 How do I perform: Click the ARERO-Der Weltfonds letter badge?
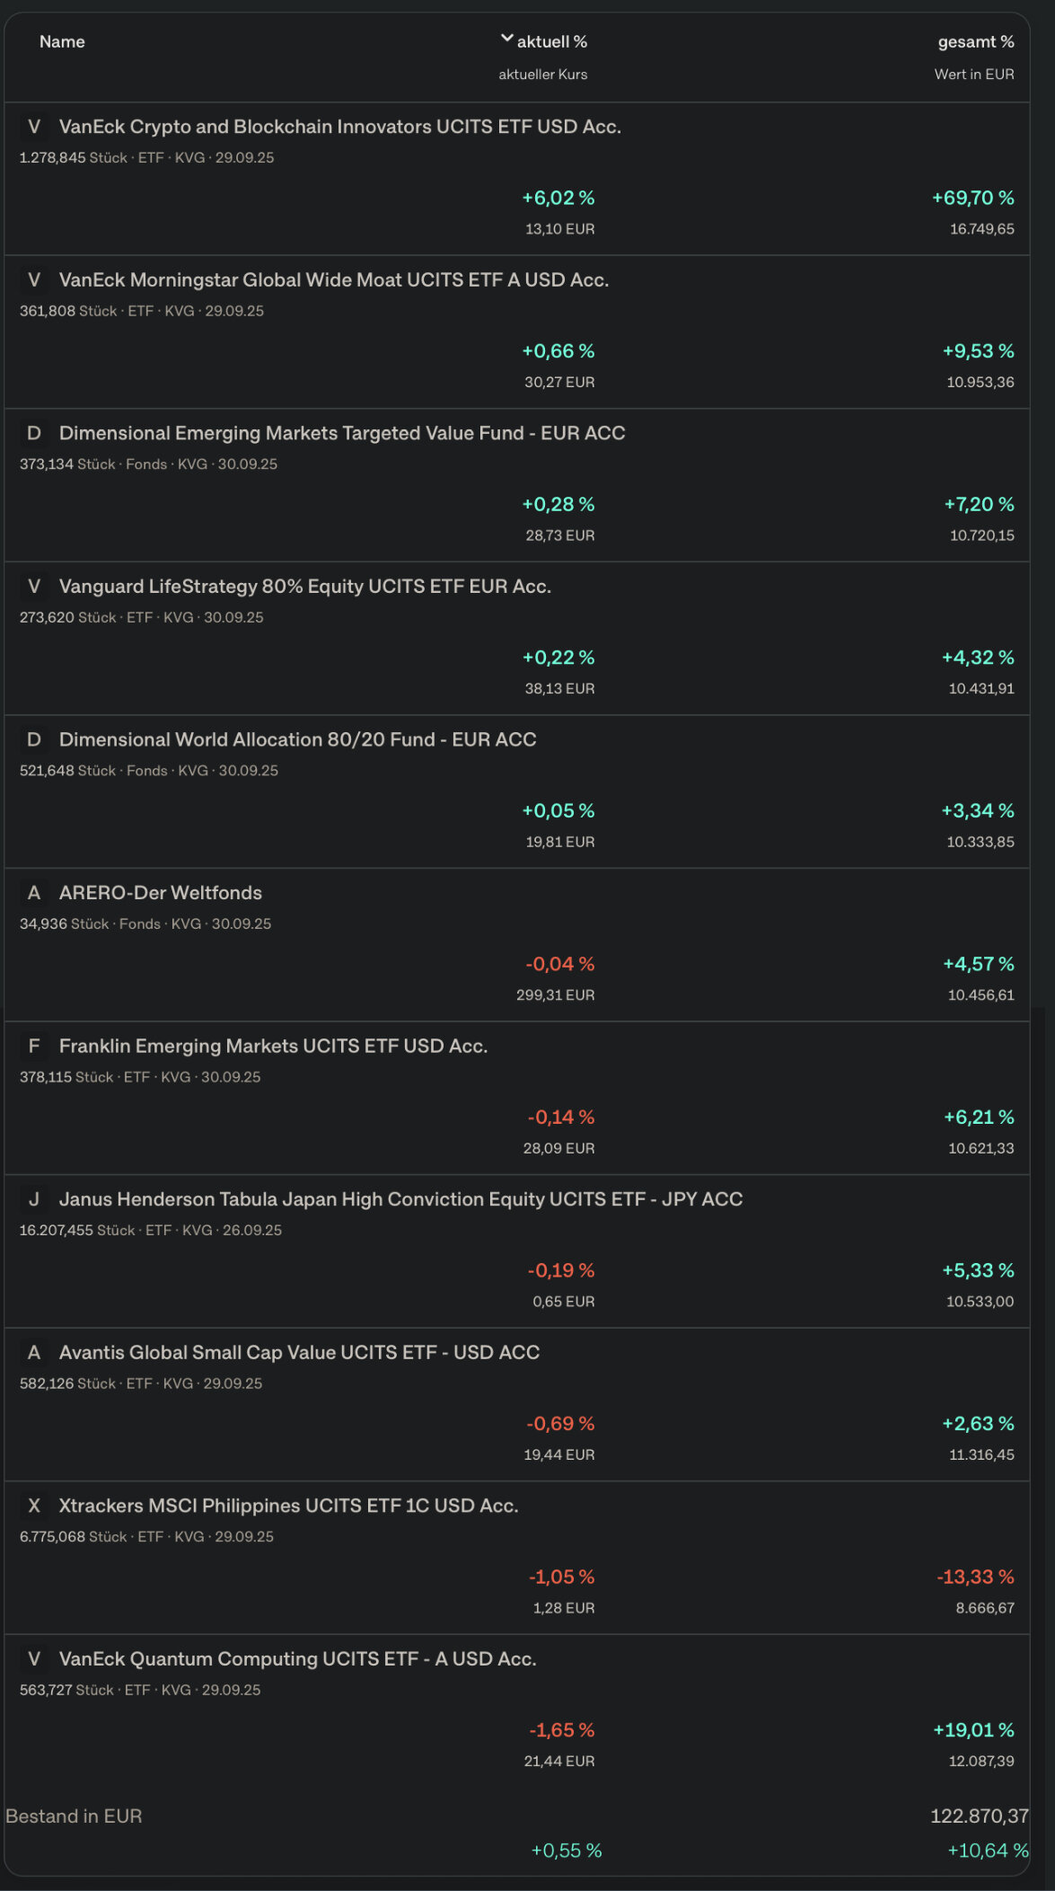pos(34,893)
